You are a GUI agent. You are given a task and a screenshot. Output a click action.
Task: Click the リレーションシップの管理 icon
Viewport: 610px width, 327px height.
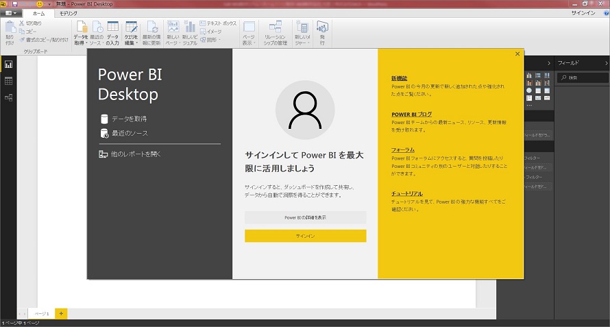click(276, 33)
